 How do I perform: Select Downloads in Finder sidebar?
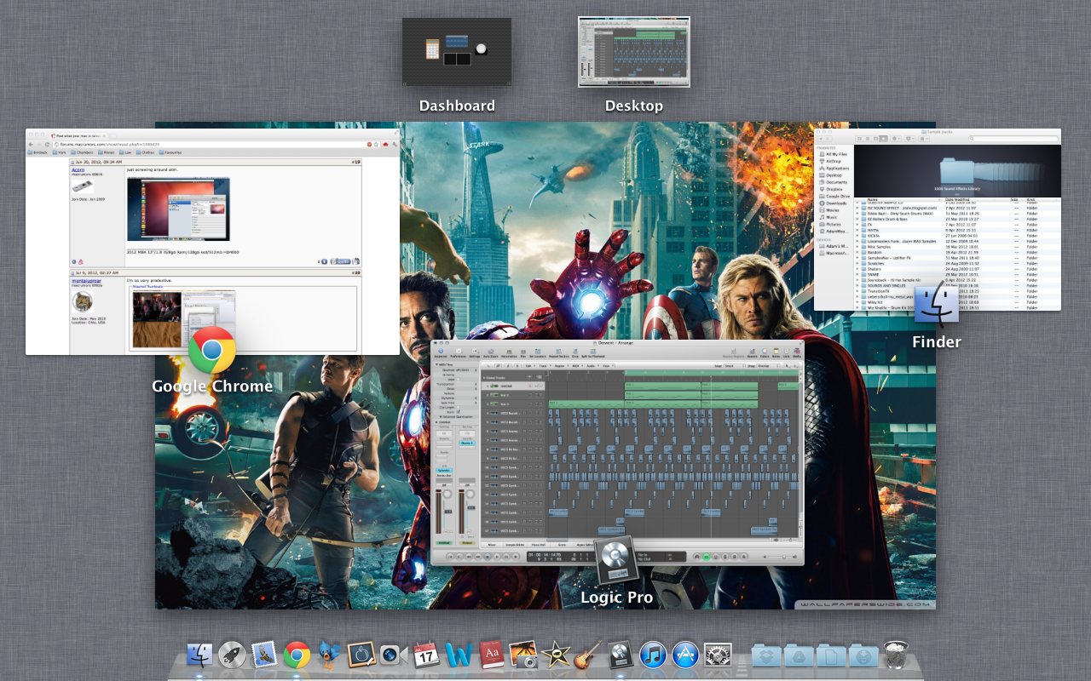833,203
